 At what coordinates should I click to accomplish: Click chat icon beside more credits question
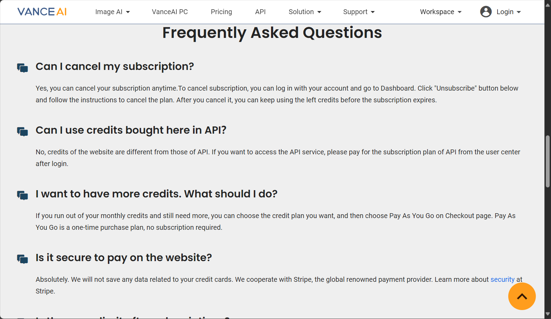click(22, 195)
